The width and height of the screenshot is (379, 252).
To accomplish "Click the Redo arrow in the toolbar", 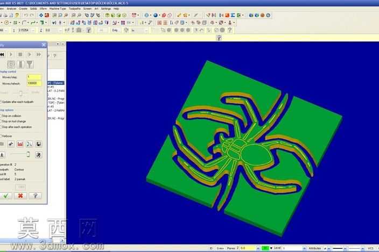I will click(x=32, y=15).
